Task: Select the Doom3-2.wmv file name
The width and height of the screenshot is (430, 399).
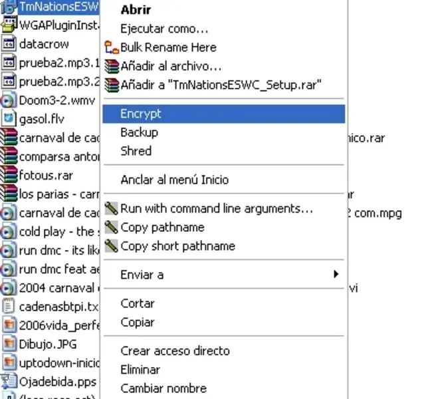Action: pos(57,100)
